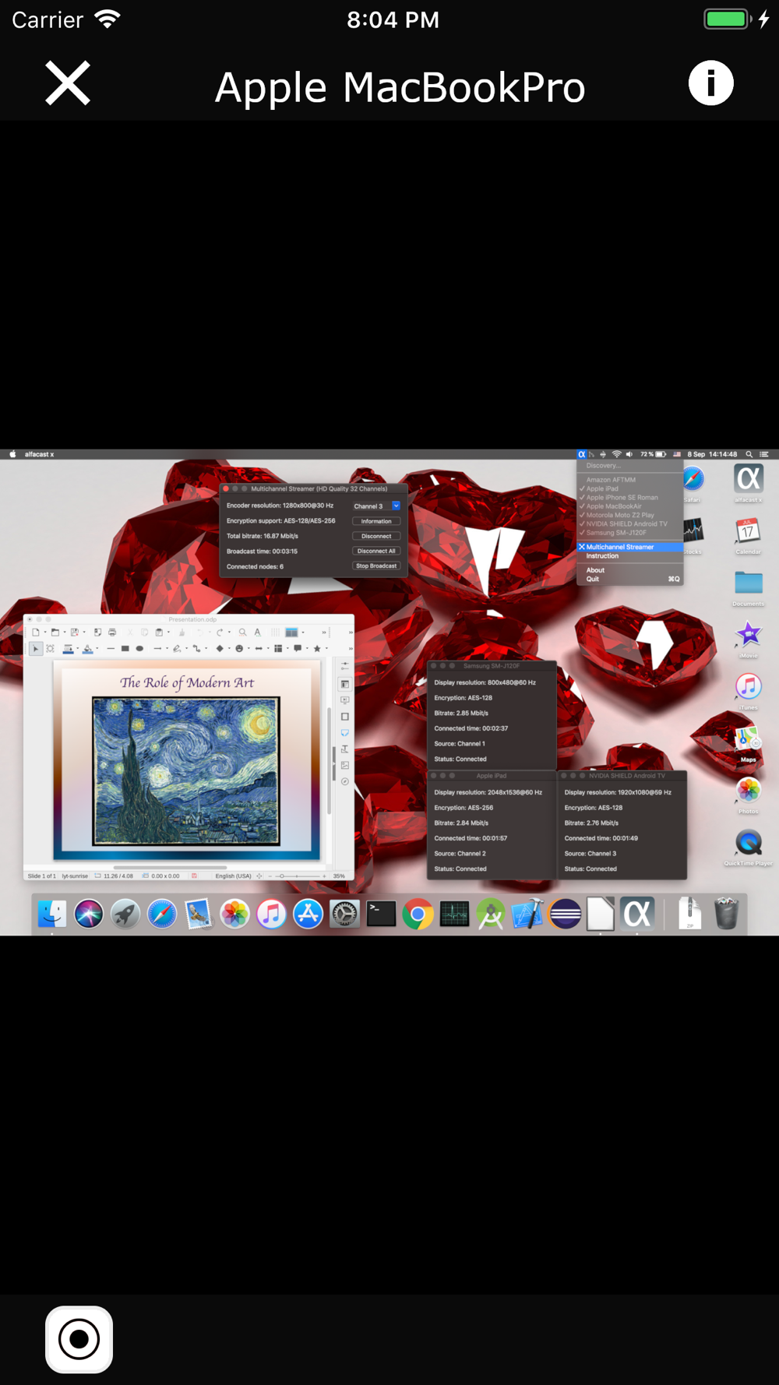Click the Print icon in the presentation toolbar
Image resolution: width=779 pixels, height=1385 pixels.
112,633
